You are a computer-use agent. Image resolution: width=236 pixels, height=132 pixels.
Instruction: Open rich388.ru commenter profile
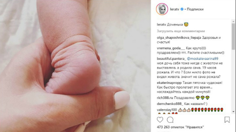tap(165, 98)
